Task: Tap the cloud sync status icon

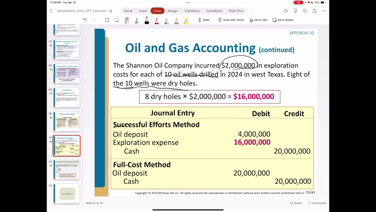Action: coord(110,11)
